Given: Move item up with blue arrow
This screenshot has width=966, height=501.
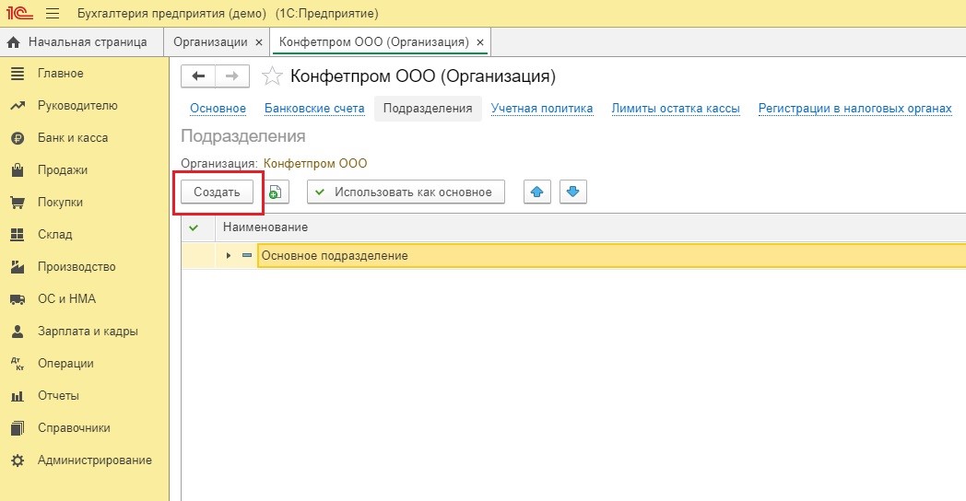Looking at the screenshot, I should [x=537, y=192].
